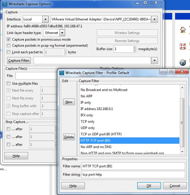Toggle Ring buffer with checkbox
Image resolution: width=190 pixels, height=195 pixels.
[x=8, y=106]
